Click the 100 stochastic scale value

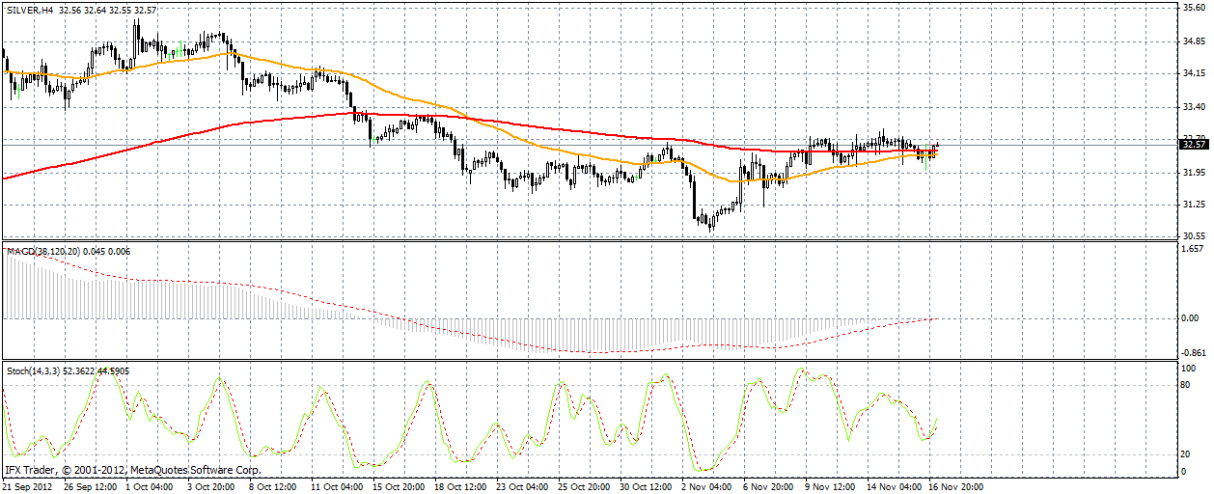click(x=1190, y=369)
